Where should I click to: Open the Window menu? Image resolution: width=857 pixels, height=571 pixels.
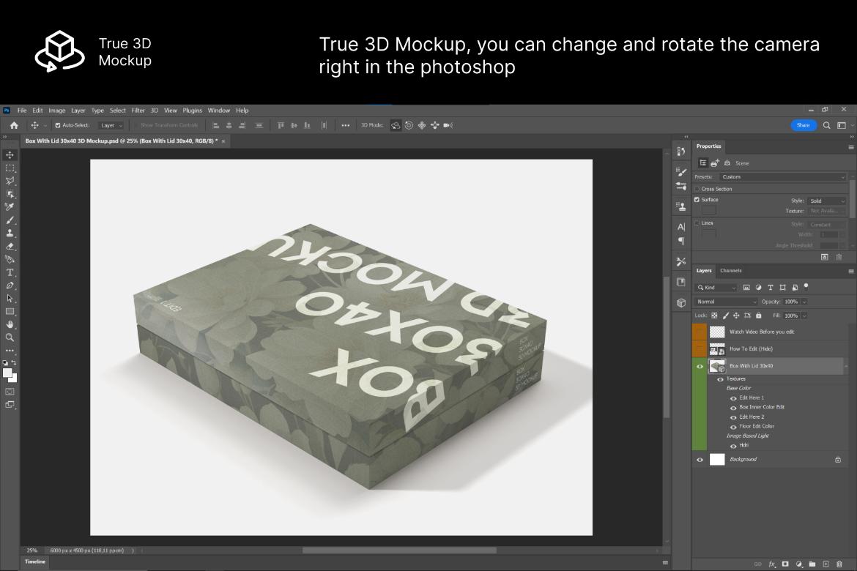[218, 111]
